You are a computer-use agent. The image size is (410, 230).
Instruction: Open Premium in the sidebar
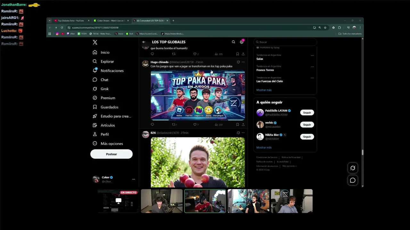click(104, 98)
